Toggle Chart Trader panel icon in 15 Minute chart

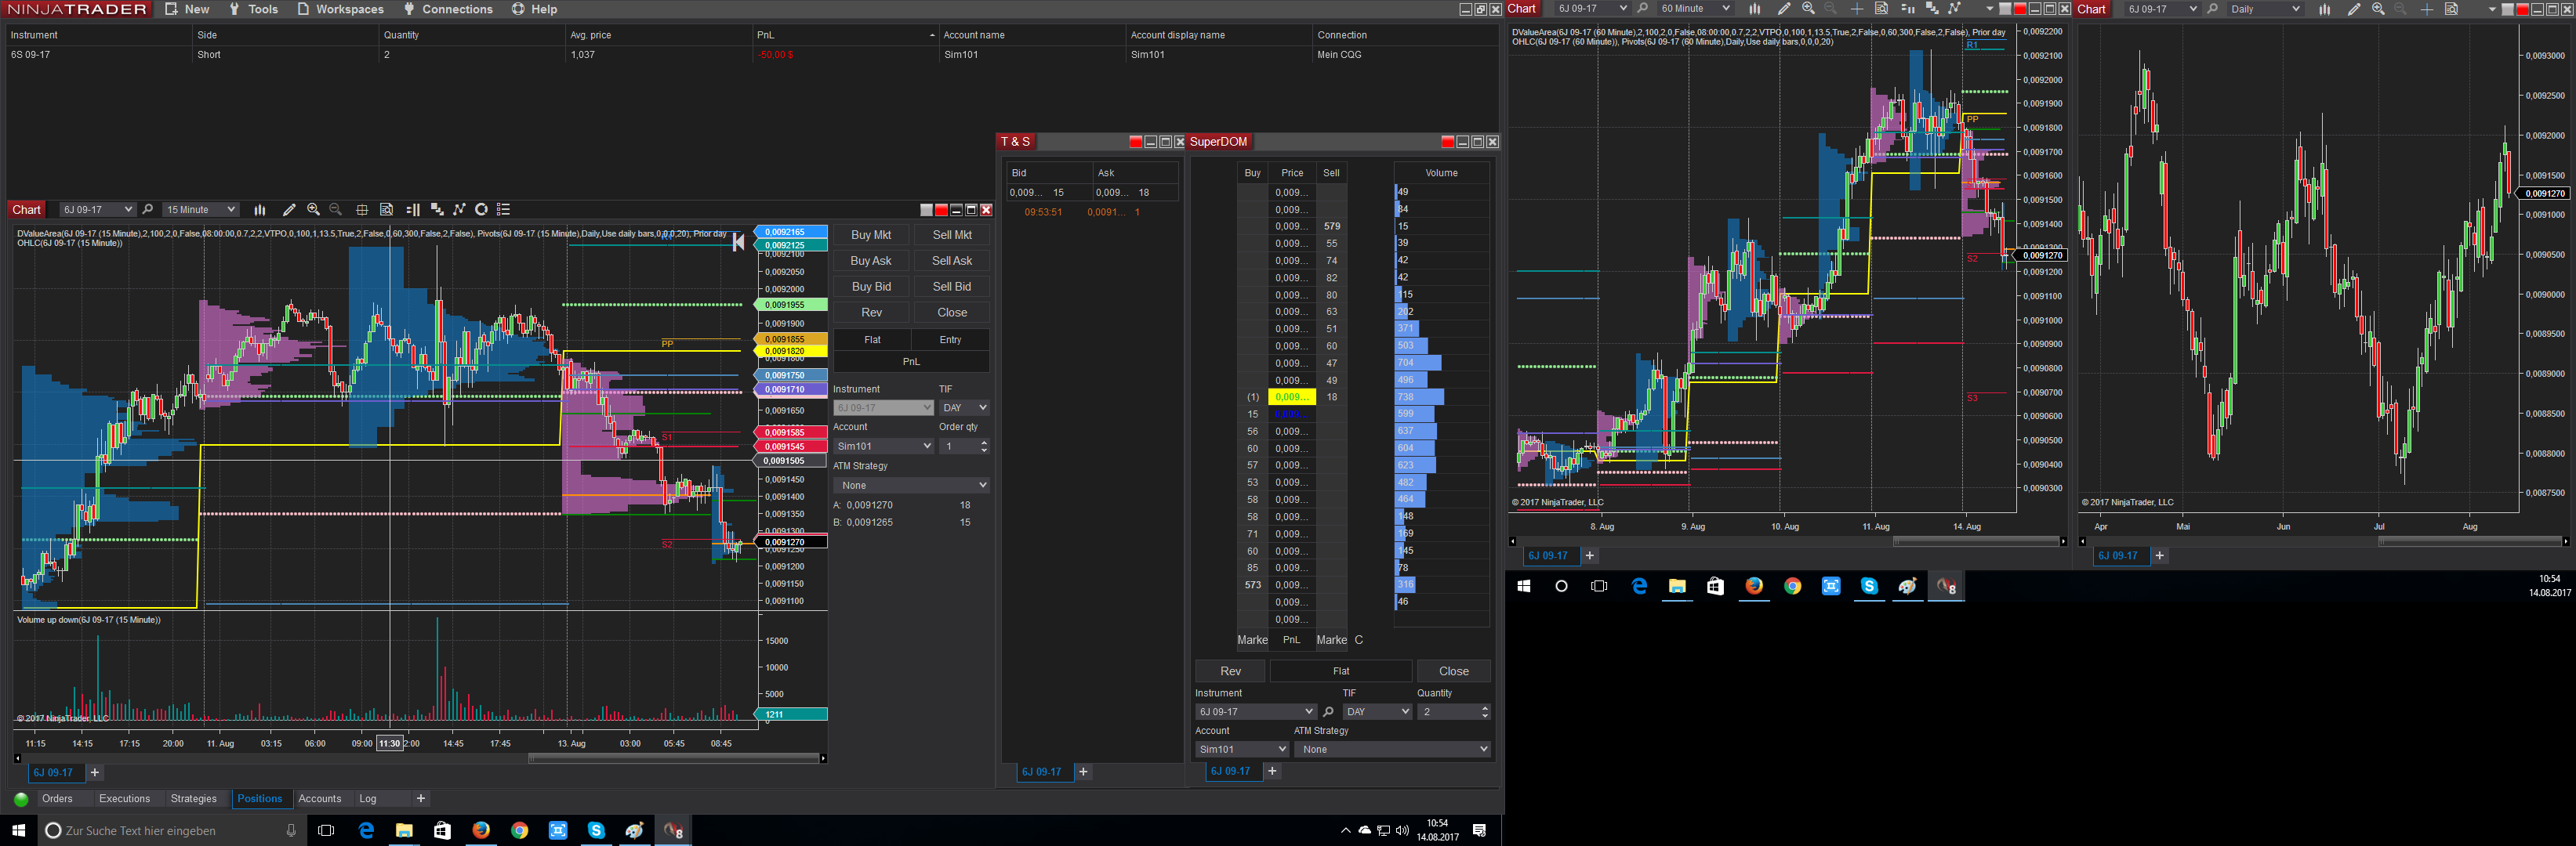(x=413, y=210)
